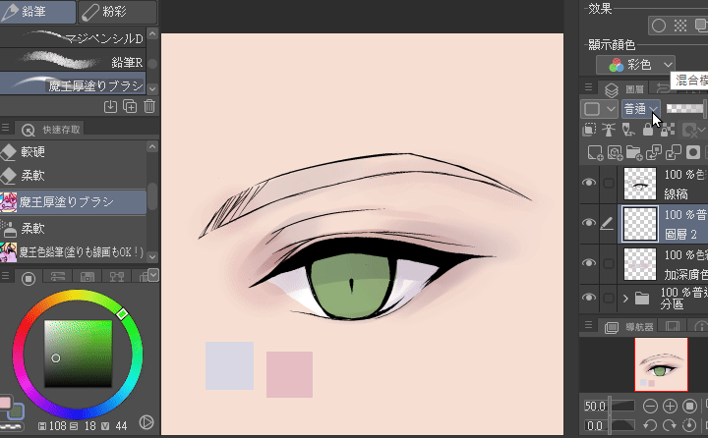Open the quick access panel menu
The width and height of the screenshot is (708, 438).
(6, 129)
